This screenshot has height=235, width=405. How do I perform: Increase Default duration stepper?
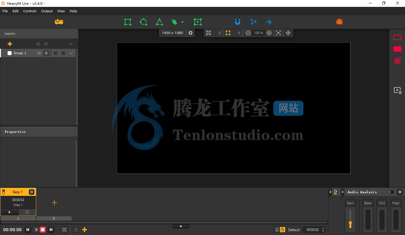tap(323, 228)
